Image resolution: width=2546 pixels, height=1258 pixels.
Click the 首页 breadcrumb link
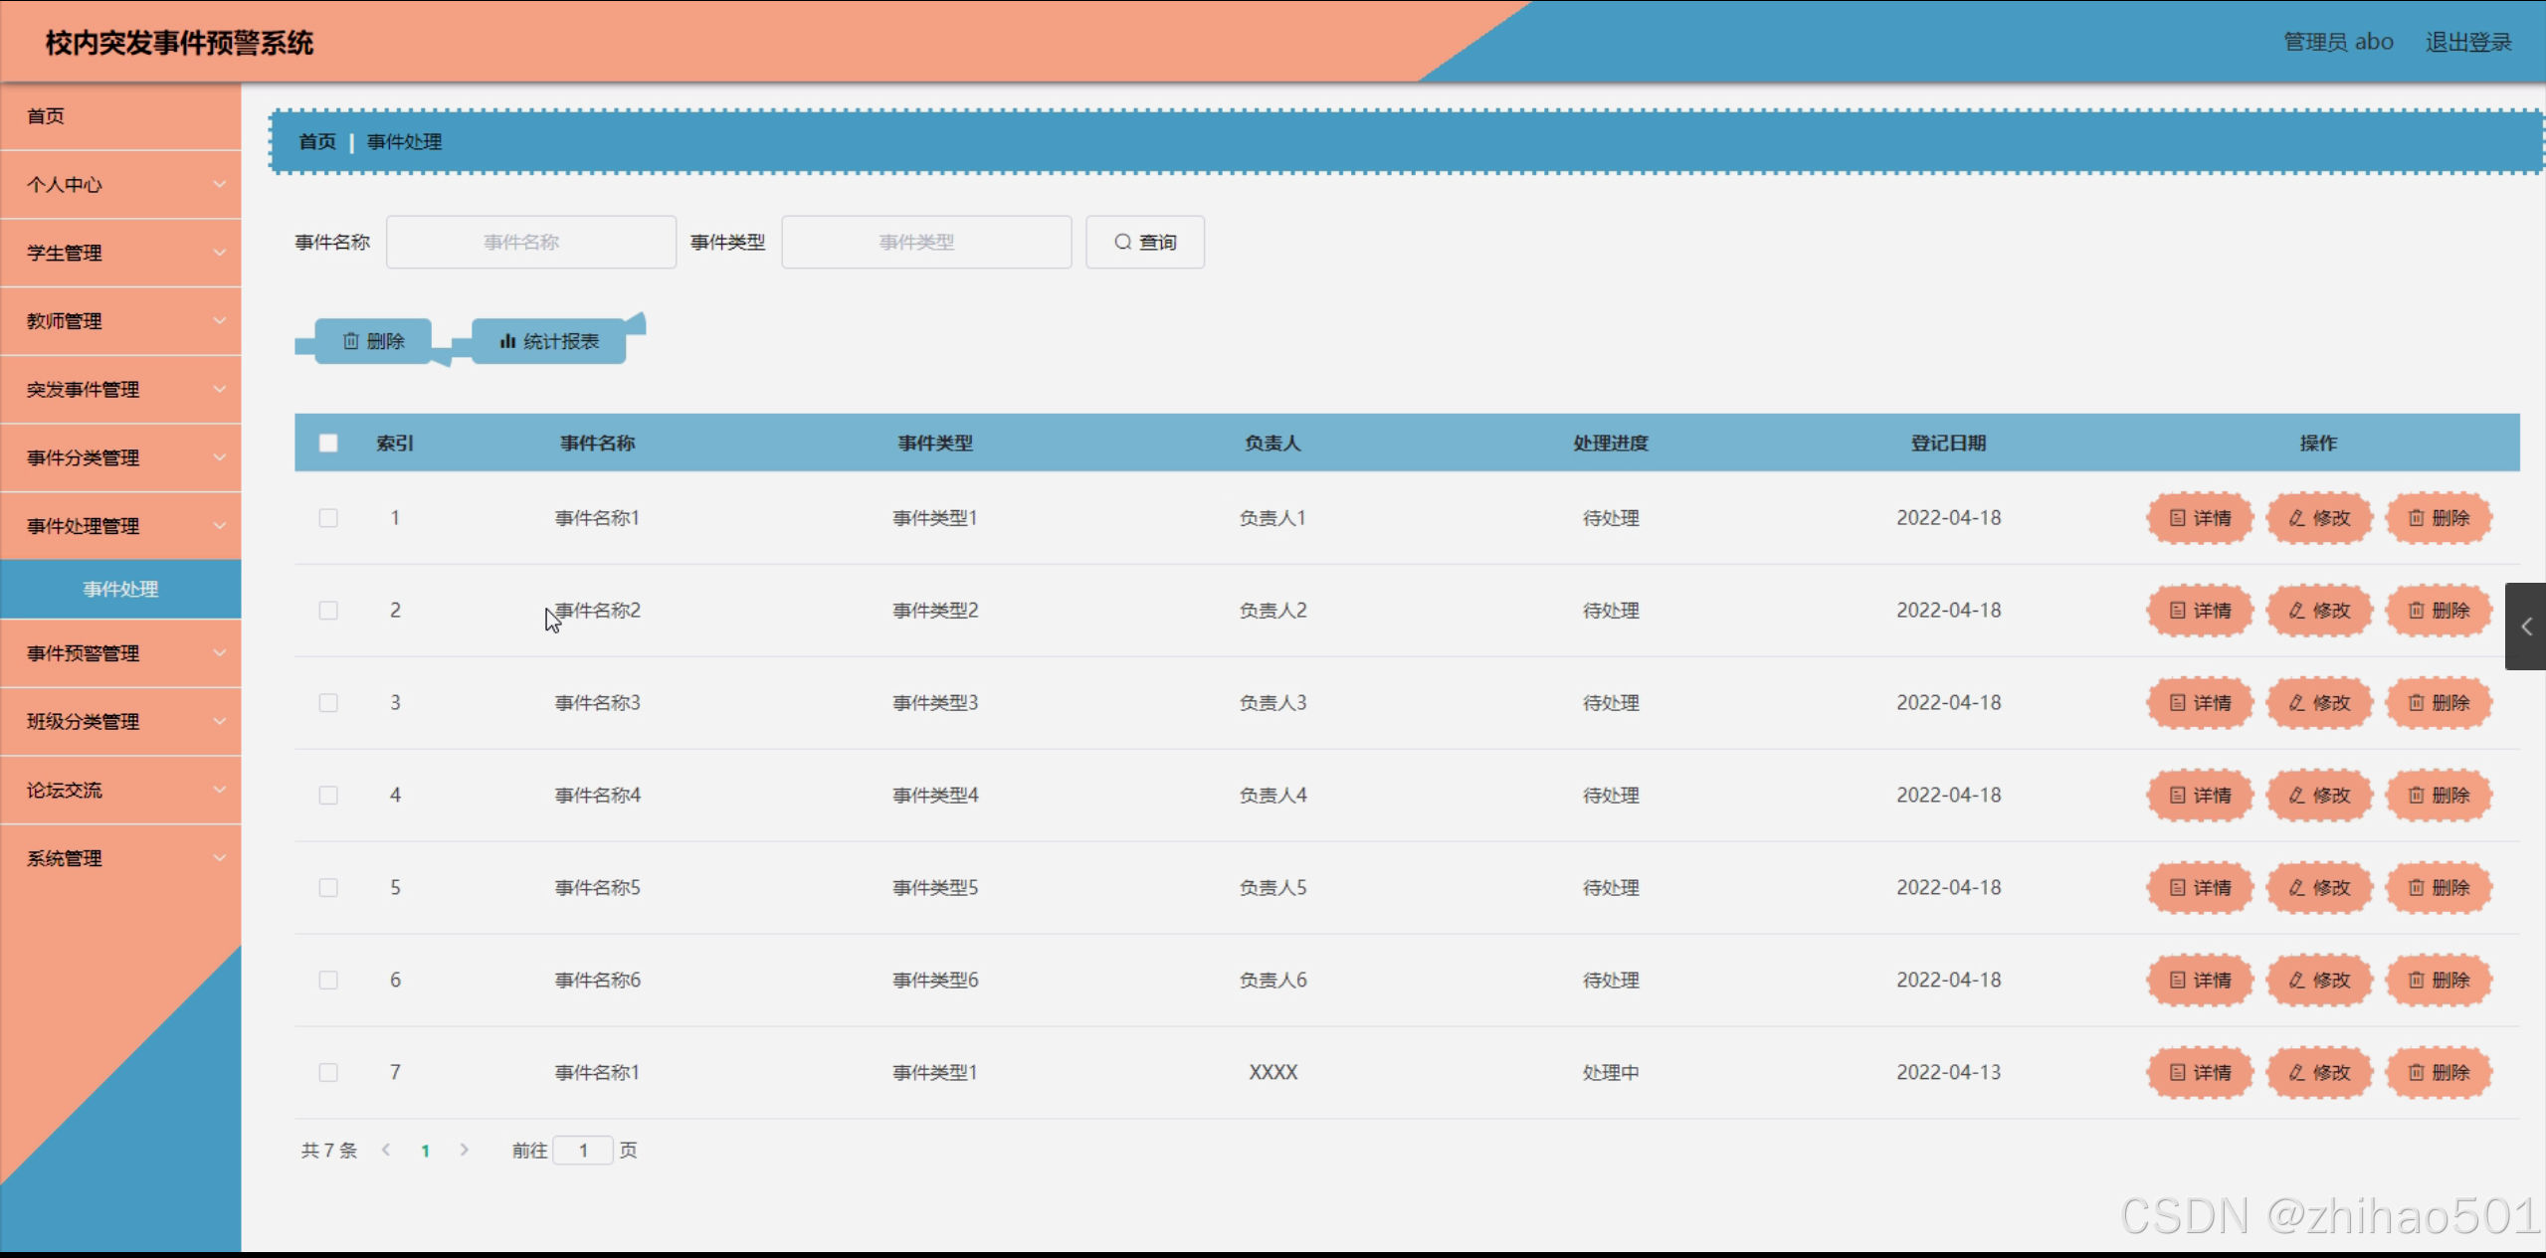pyautogui.click(x=317, y=141)
